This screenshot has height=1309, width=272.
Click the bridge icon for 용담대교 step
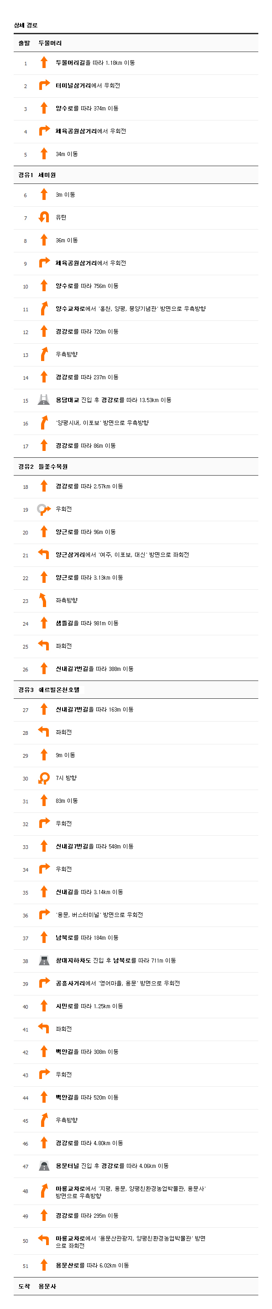(x=44, y=400)
